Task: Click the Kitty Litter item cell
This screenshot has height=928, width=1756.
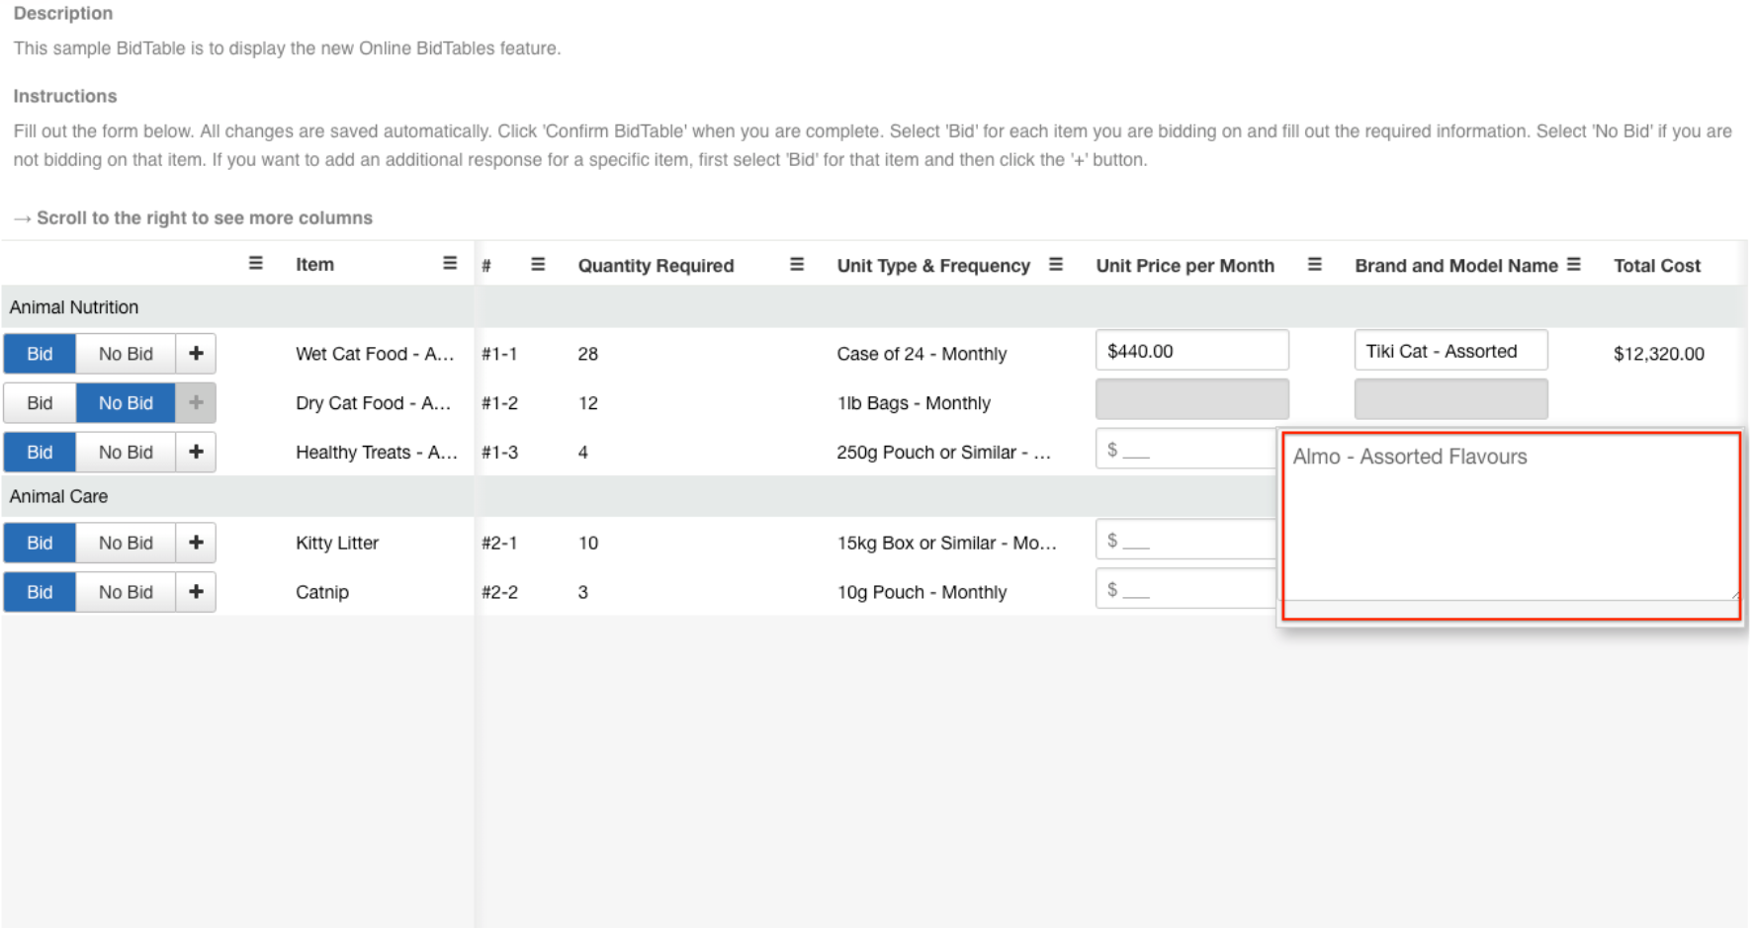Action: pyautogui.click(x=337, y=543)
